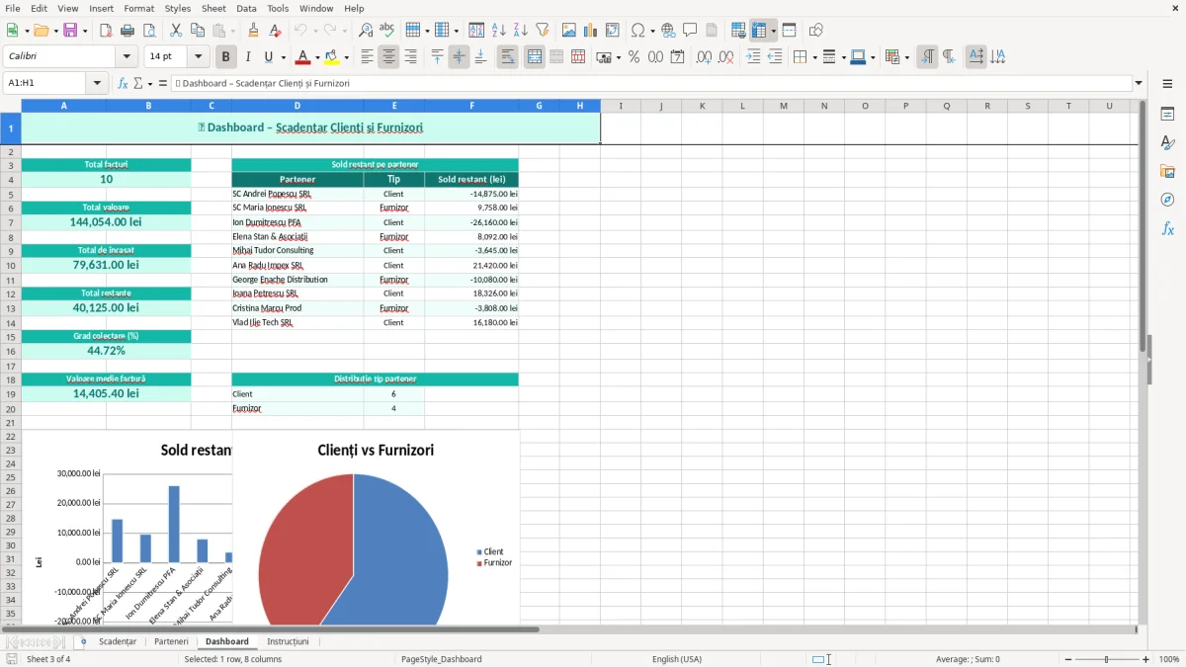Click the Save document icon
Viewport: 1186px width, 667px height.
(x=70, y=31)
